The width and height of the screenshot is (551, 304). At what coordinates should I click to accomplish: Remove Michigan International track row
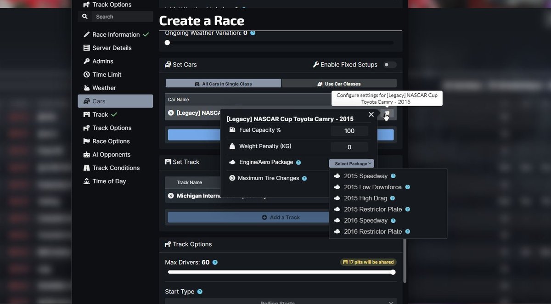[x=171, y=196]
